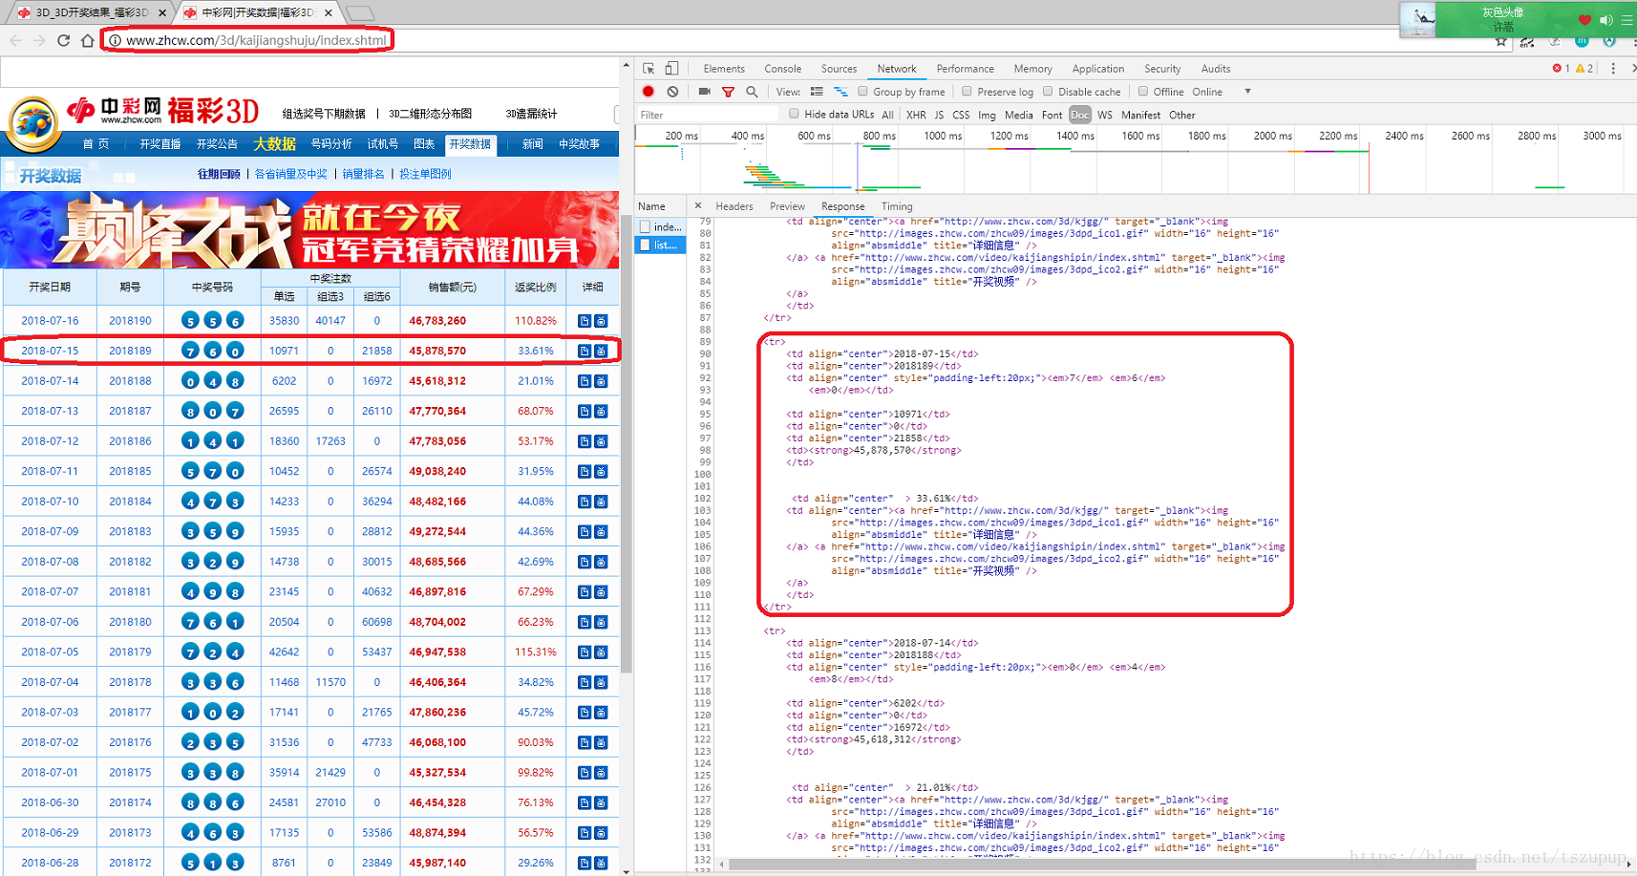This screenshot has height=876, width=1637.
Task: Open the 投注单图例 link
Action: pyautogui.click(x=425, y=174)
